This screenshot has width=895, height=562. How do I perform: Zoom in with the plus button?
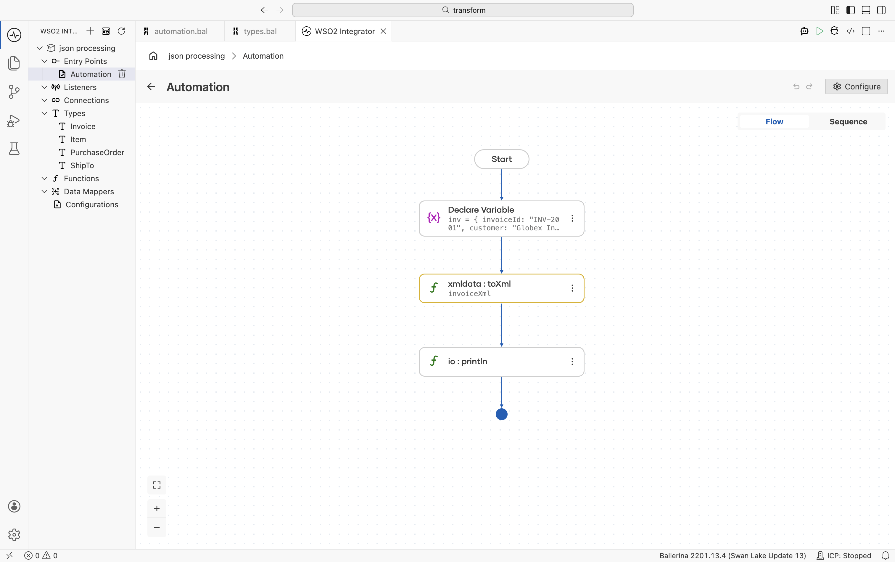coord(157,508)
